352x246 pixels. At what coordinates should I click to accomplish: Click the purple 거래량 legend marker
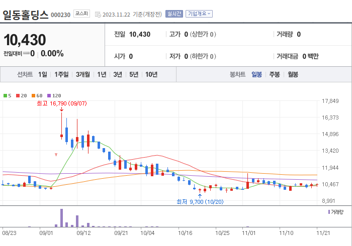pos(329,212)
